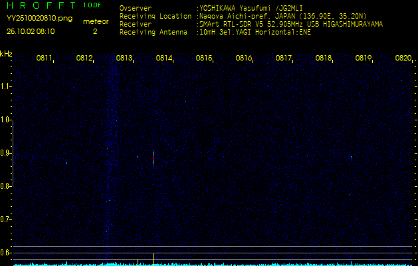Select the 0820 time marker
The image size is (418, 266).
pos(403,59)
